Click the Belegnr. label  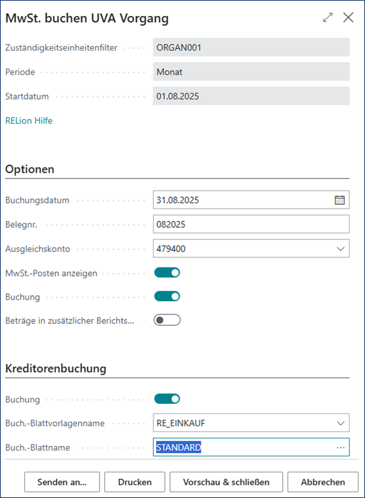click(21, 225)
